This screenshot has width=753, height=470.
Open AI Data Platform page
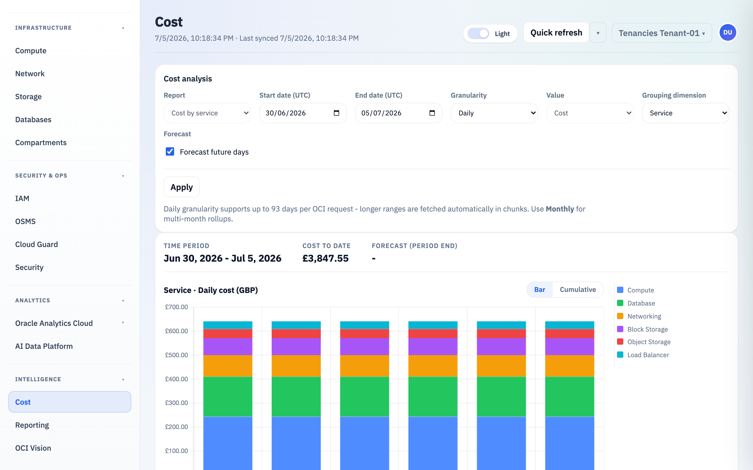click(70, 346)
